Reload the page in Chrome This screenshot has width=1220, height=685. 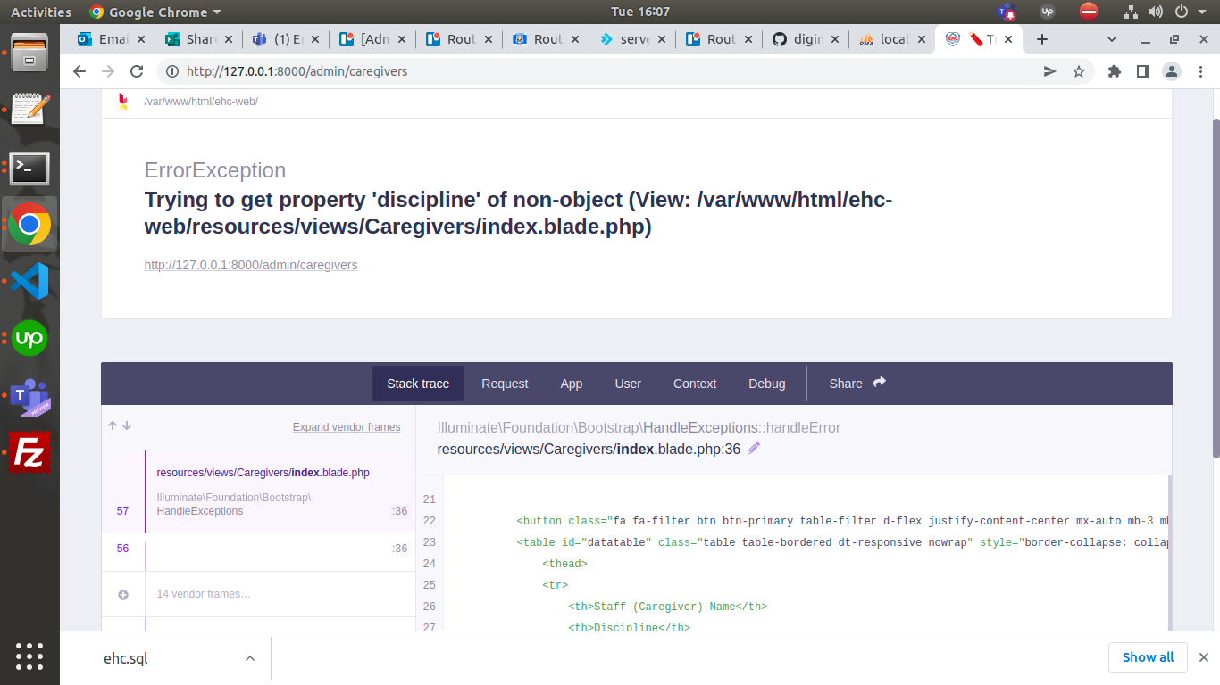(x=137, y=71)
